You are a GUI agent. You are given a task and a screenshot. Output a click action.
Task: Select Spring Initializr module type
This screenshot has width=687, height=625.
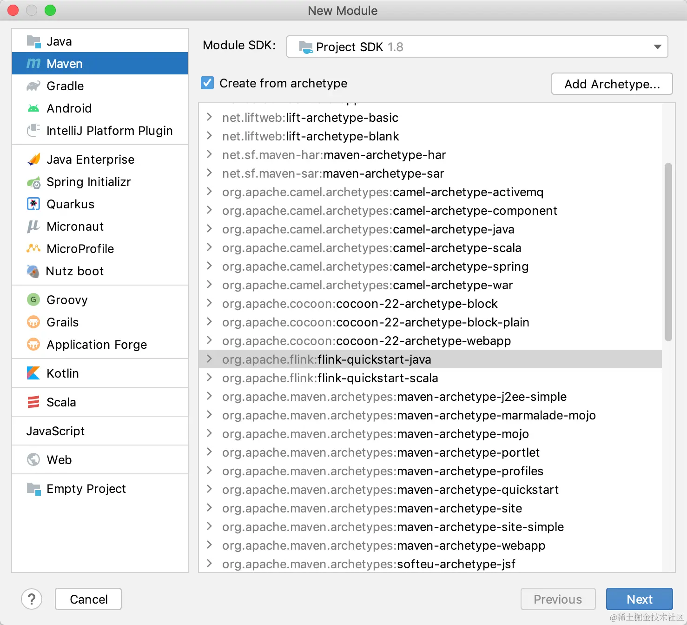tap(100, 182)
